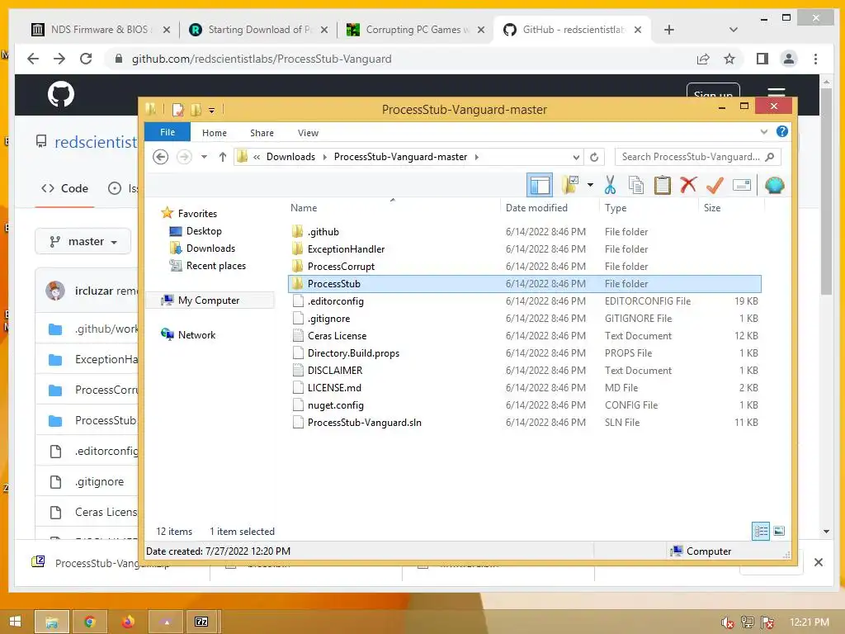Image resolution: width=845 pixels, height=634 pixels.
Task: Click the Copy icon in Explorer toolbar
Action: (x=636, y=185)
